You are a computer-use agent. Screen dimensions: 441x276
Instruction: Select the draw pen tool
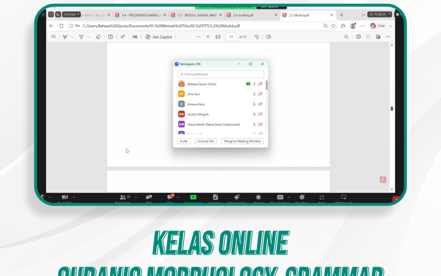pos(81,37)
